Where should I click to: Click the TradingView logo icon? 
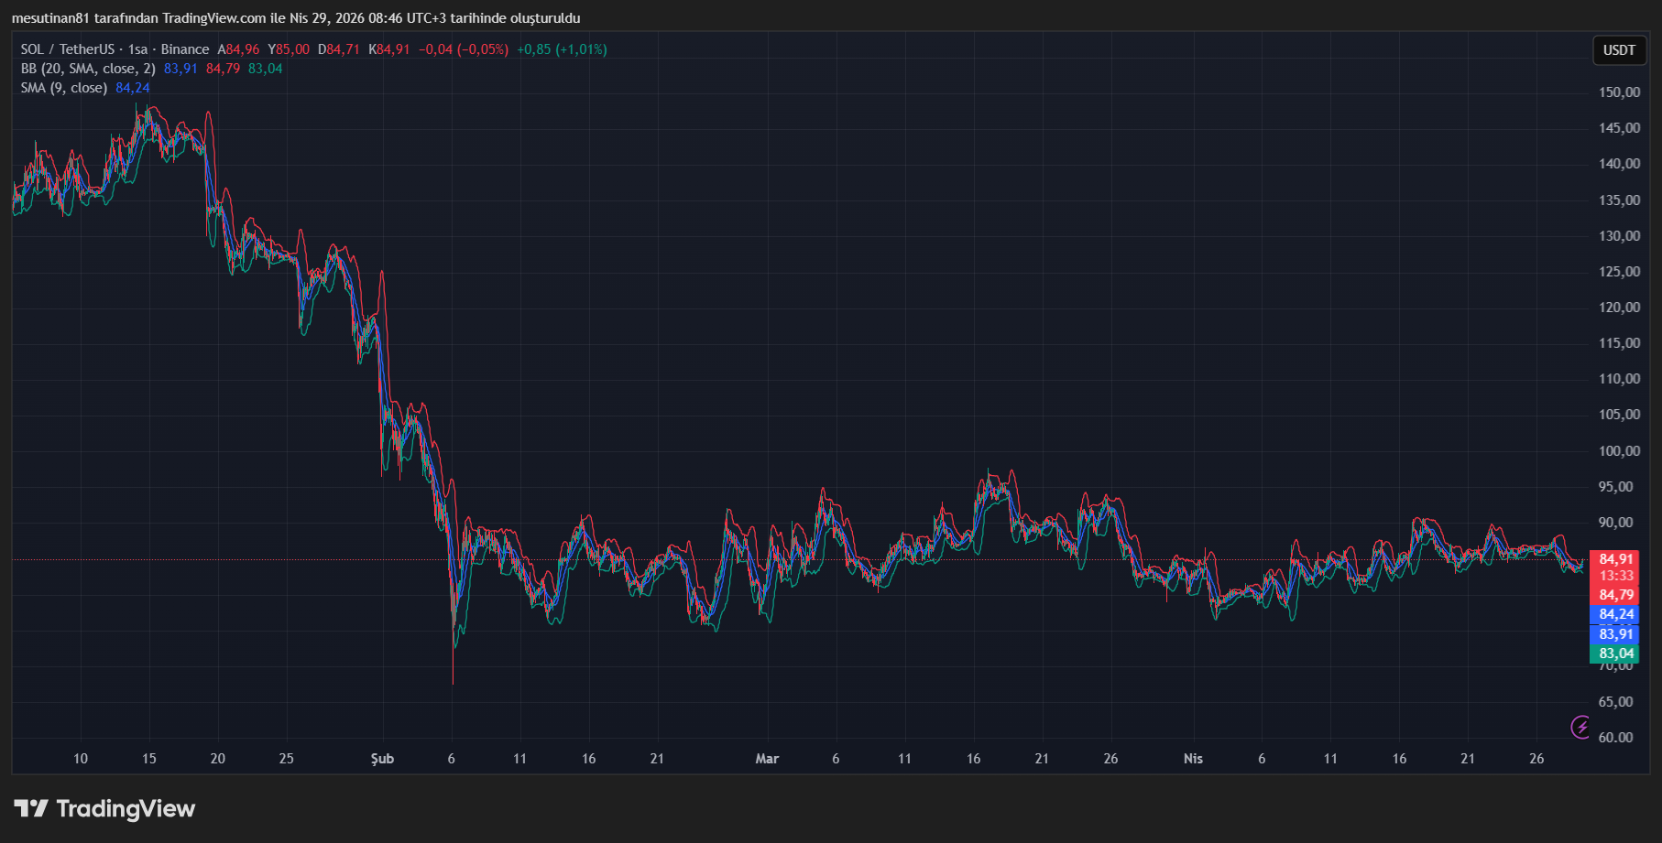31,808
